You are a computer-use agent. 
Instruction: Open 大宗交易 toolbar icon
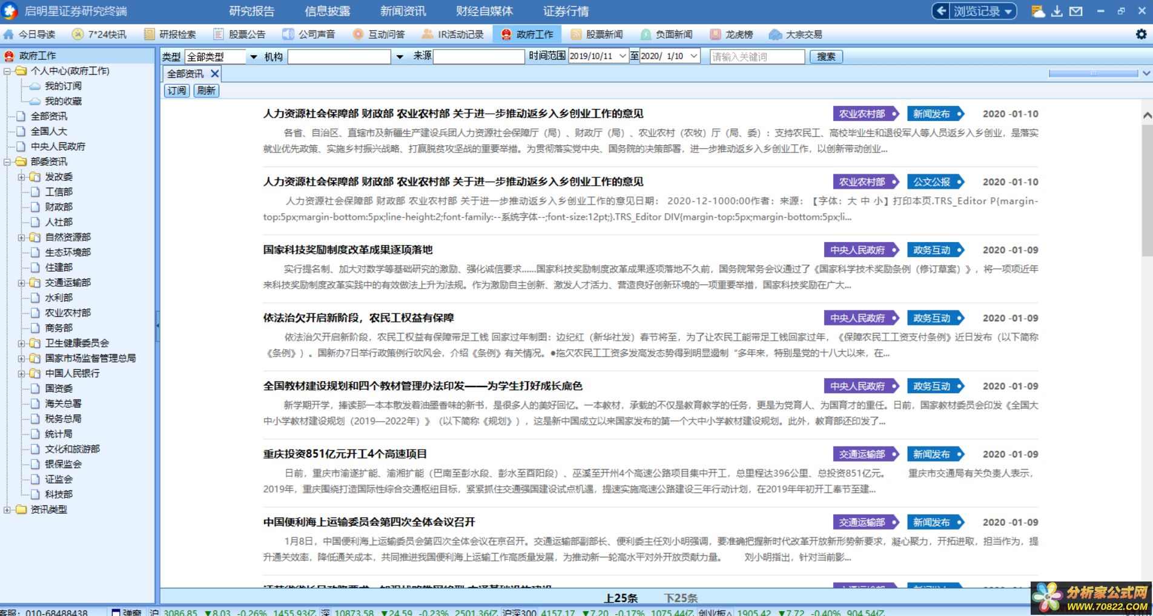(x=775, y=34)
